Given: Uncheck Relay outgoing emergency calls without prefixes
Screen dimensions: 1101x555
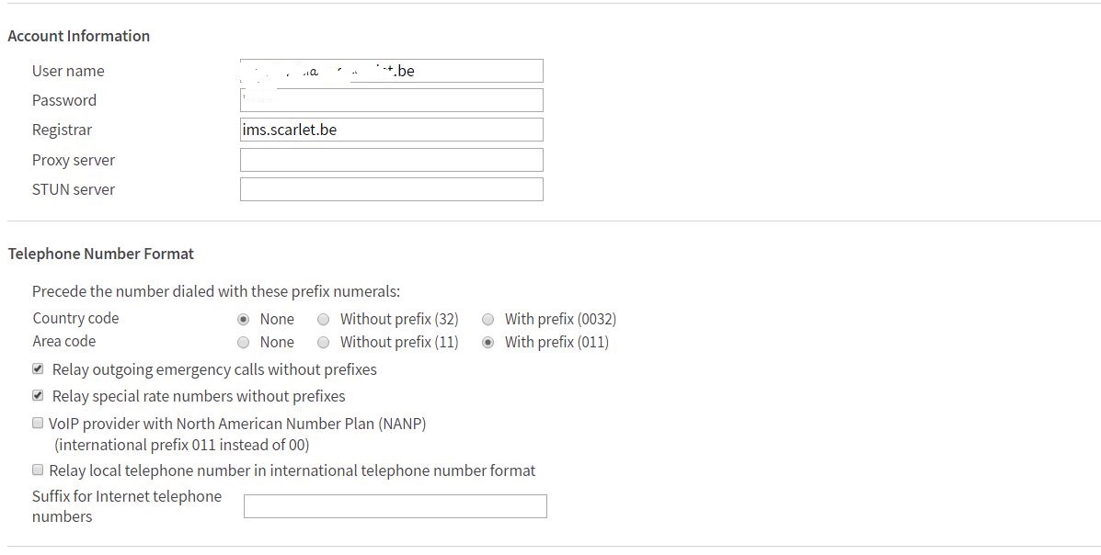Looking at the screenshot, I should [38, 368].
